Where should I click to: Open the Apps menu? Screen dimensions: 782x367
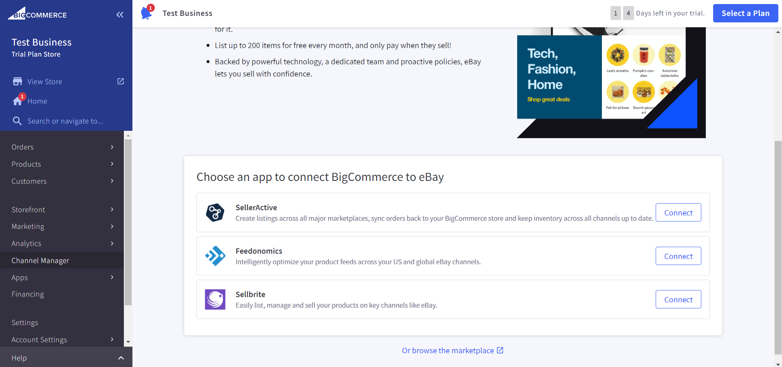tap(62, 277)
